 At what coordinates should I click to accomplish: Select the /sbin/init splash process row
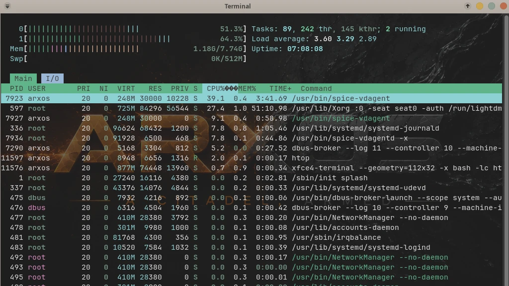(x=251, y=178)
